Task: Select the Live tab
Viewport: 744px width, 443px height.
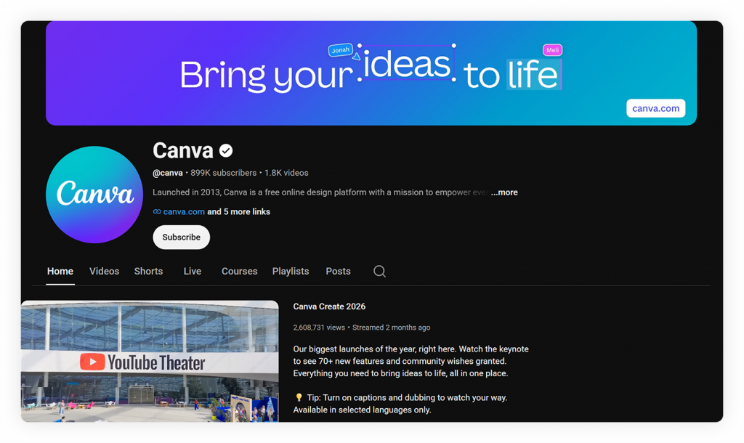Action: pos(192,272)
